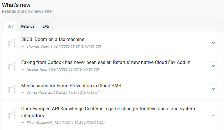Expand the Fraud Prevention in Cloud SMS entry
This screenshot has height=130, width=224.
pyautogui.click(x=213, y=89)
